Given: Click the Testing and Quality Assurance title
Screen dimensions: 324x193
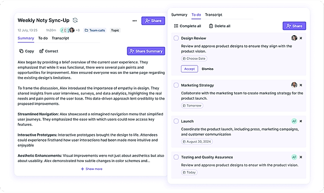Looking at the screenshot, I should (x=207, y=157).
